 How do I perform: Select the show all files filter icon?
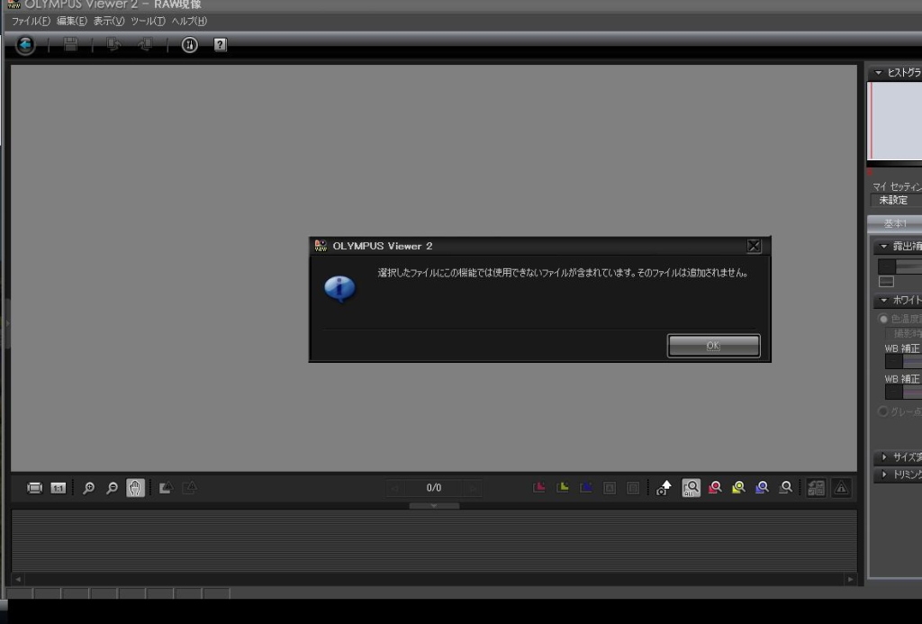tap(691, 487)
